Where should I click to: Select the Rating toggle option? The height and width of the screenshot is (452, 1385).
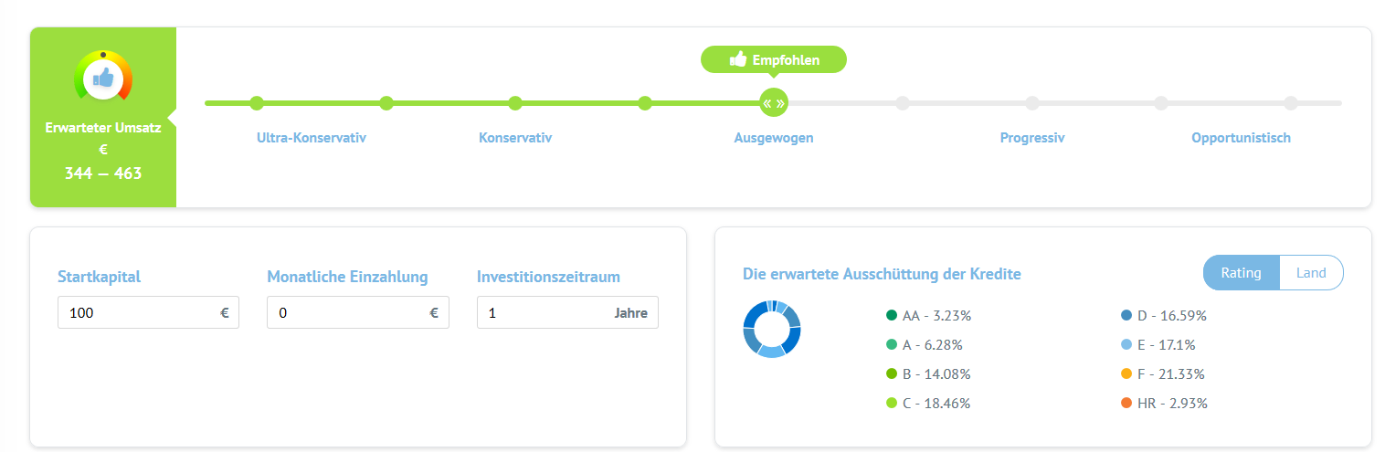pos(1242,273)
